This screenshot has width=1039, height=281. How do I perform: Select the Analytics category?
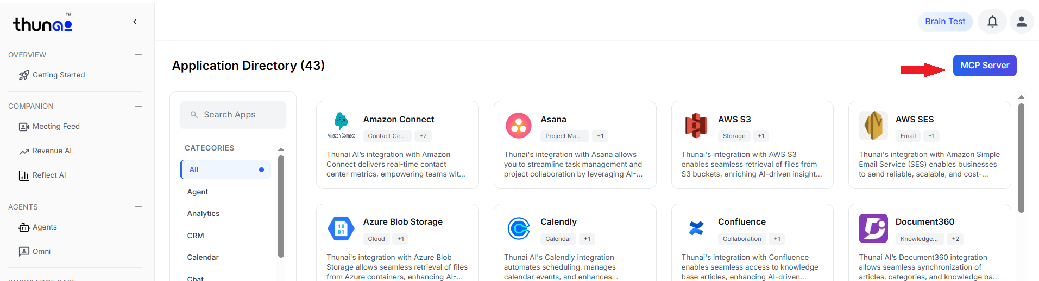click(203, 214)
